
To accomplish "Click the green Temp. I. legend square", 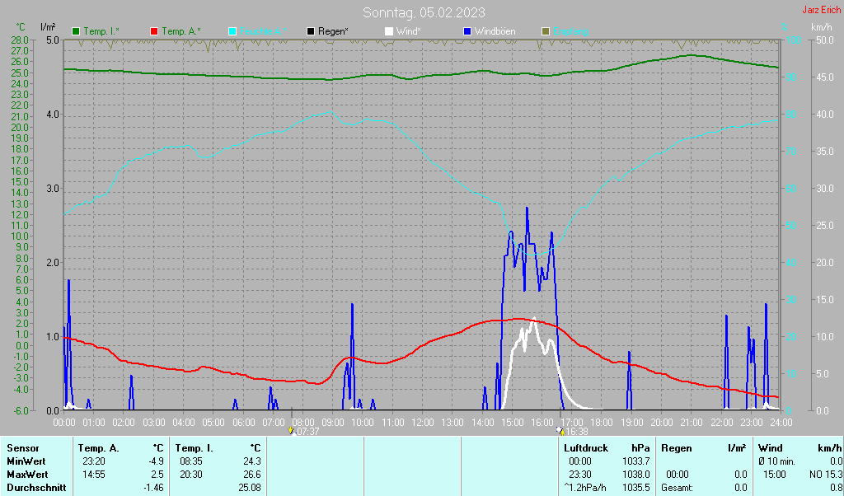I will (x=77, y=31).
